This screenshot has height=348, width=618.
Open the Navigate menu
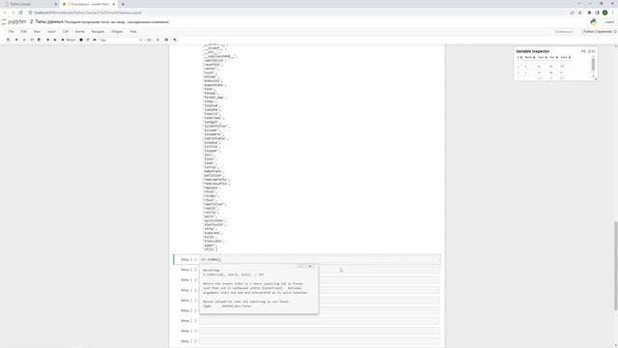tap(98, 32)
